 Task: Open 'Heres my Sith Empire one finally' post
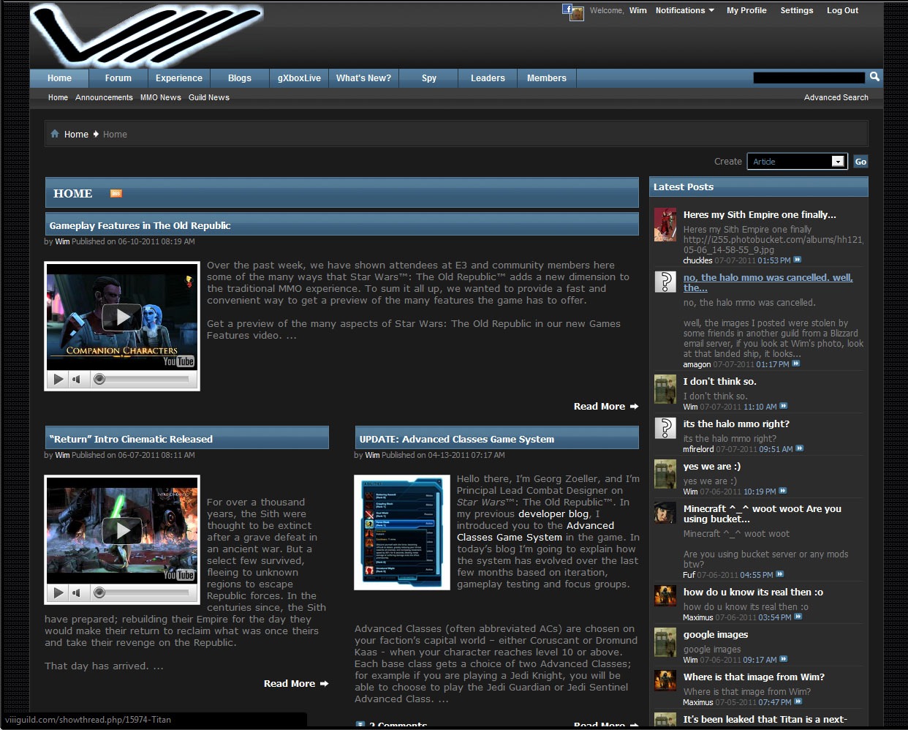pos(760,215)
